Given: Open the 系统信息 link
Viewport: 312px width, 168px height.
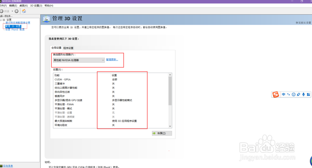Looking at the screenshot, I should [8, 166].
